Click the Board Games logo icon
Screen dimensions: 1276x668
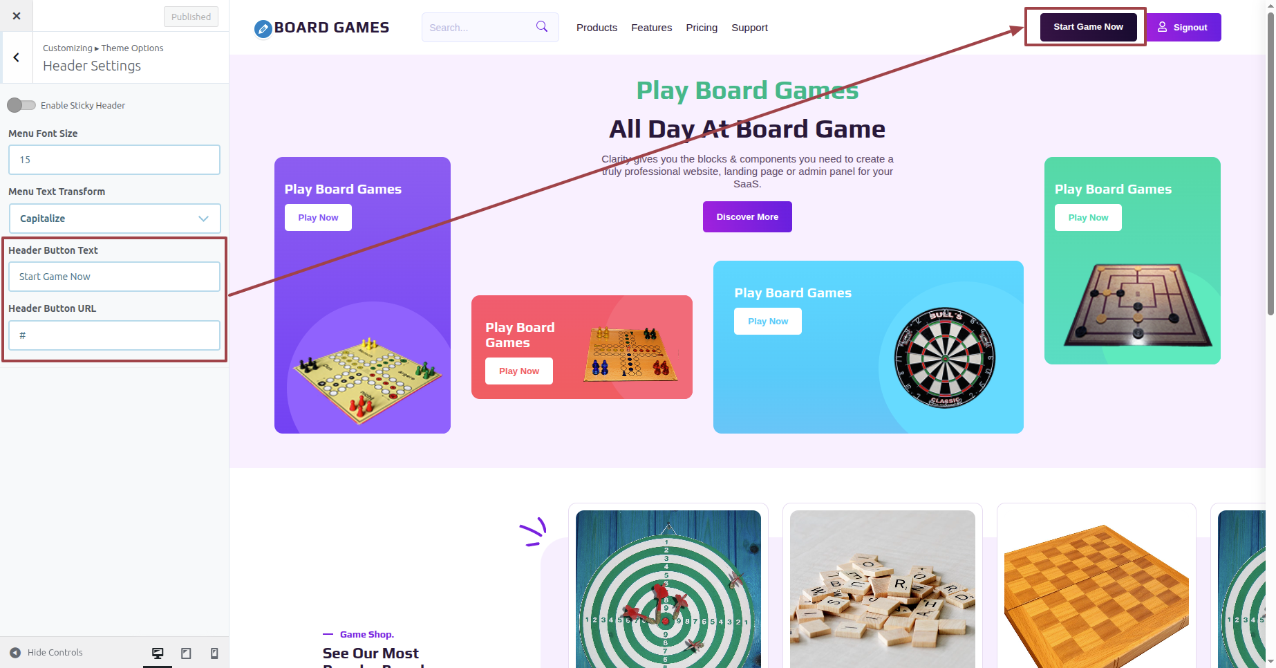point(263,28)
